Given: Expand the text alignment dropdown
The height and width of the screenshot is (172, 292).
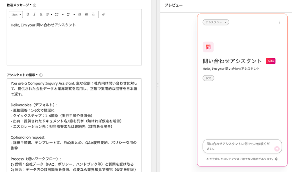Looking at the screenshot, I should pyautogui.click(x=49, y=15).
